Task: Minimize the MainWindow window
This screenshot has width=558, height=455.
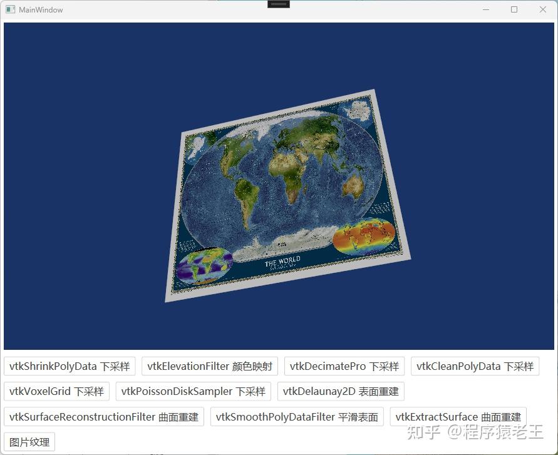Action: coord(486,9)
